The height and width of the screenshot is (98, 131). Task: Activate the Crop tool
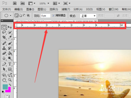click(4, 37)
